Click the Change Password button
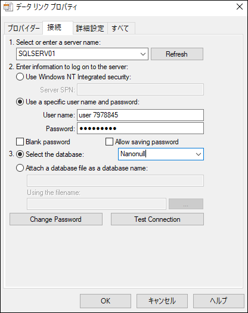Screen dimensions: 248x313 pos(56,219)
